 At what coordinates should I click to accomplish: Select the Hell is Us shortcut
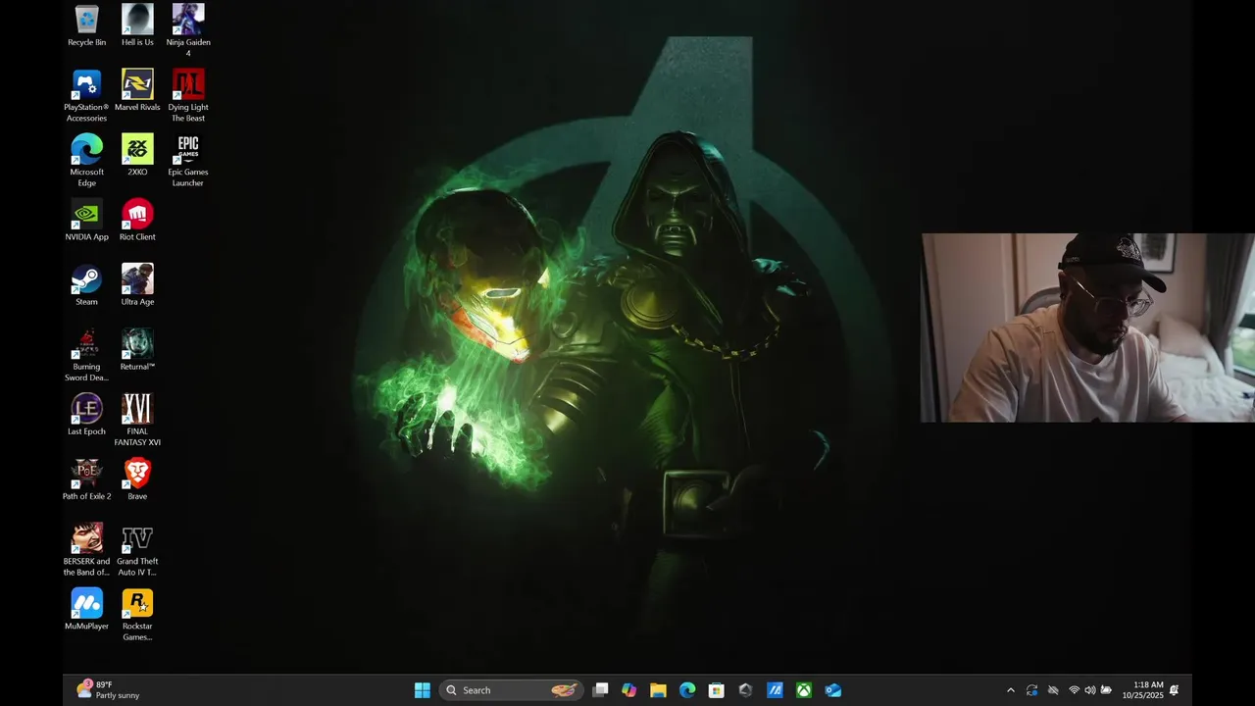[137, 25]
